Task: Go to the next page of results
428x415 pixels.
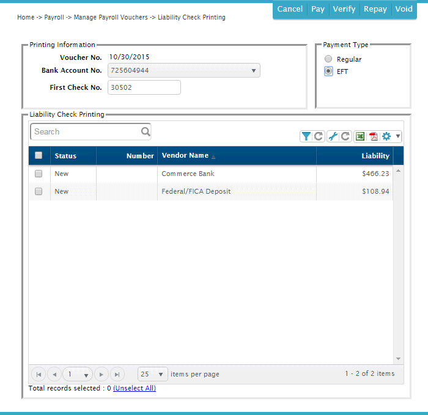Action: click(101, 374)
